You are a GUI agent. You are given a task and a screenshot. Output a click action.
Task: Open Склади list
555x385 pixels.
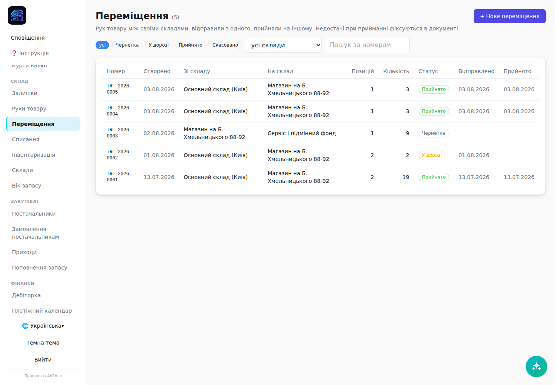click(43, 170)
